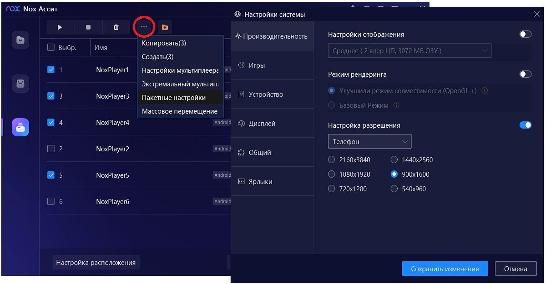This screenshot has height=284, width=546.
Task: Uncheck the NoxPlayer3 row checkbox
Action: tap(51, 96)
